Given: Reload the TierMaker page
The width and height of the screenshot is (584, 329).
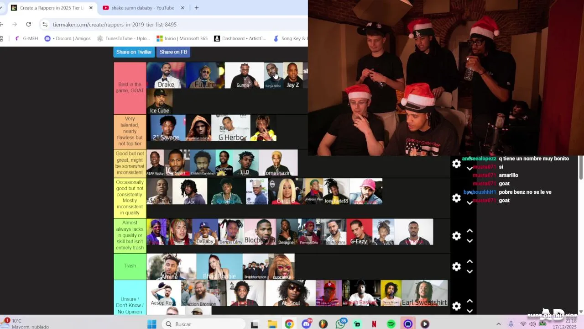Looking at the screenshot, I should click(28, 24).
